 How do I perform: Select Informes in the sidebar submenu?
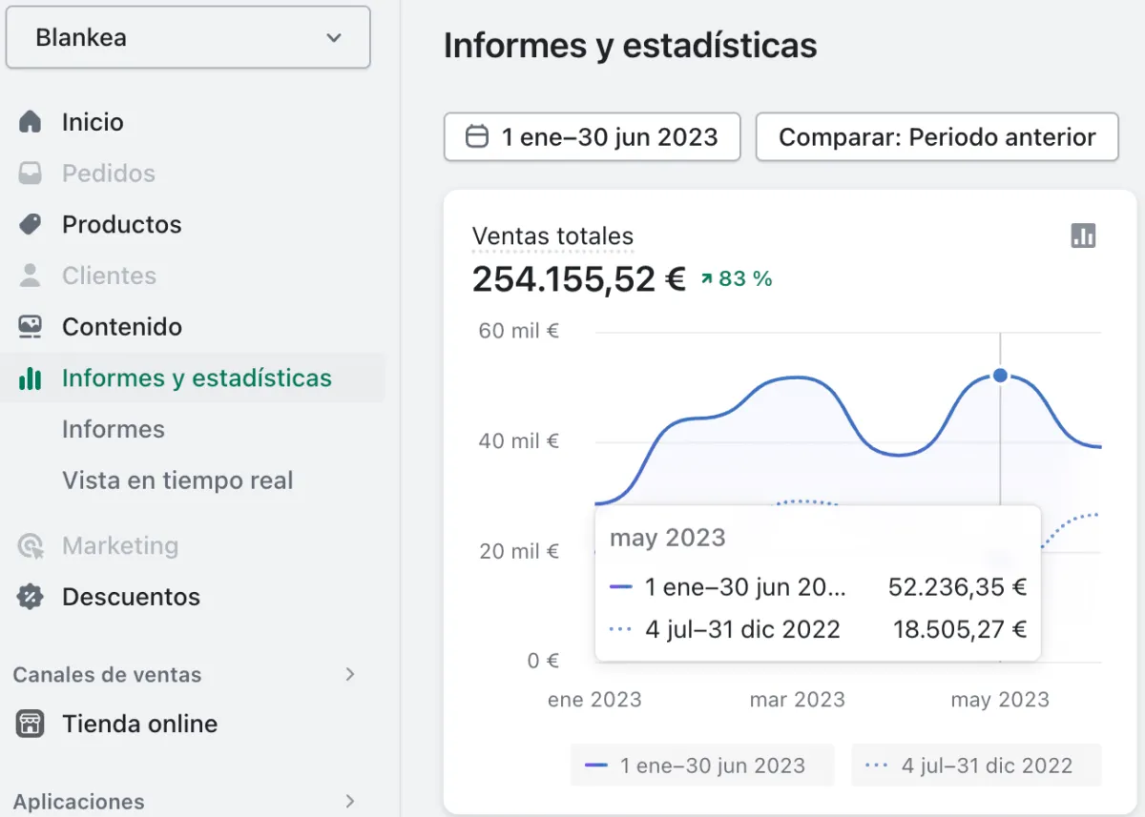114,429
